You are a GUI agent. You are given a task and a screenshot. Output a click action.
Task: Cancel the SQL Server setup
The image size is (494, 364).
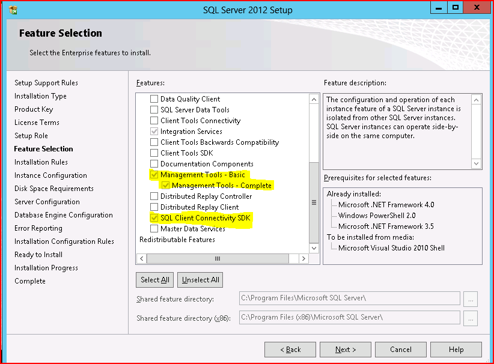point(401,350)
